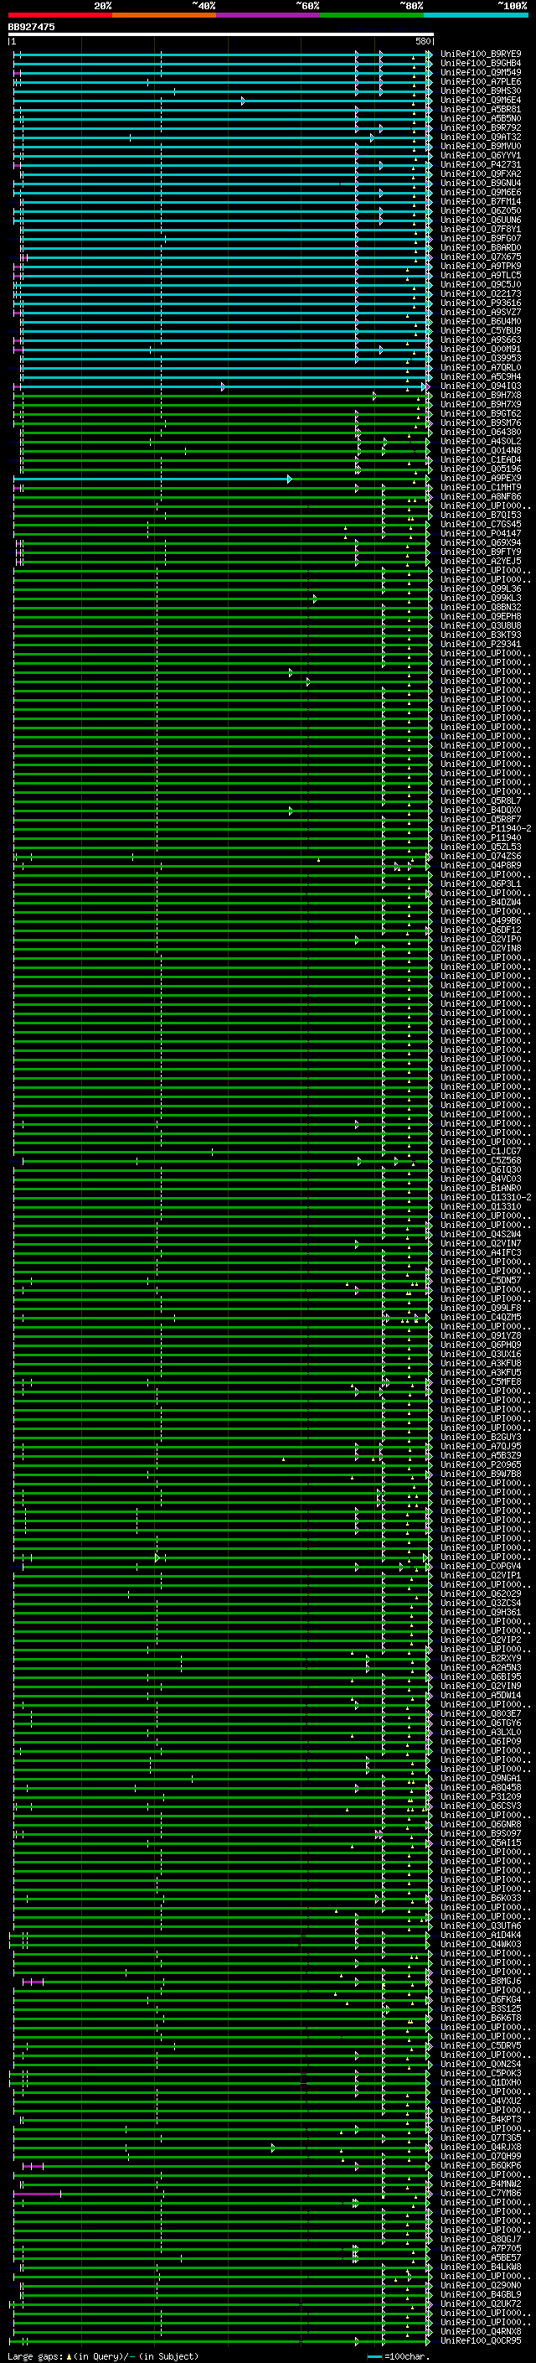Select the UniRef100_B1ANR0 label

(x=481, y=1188)
